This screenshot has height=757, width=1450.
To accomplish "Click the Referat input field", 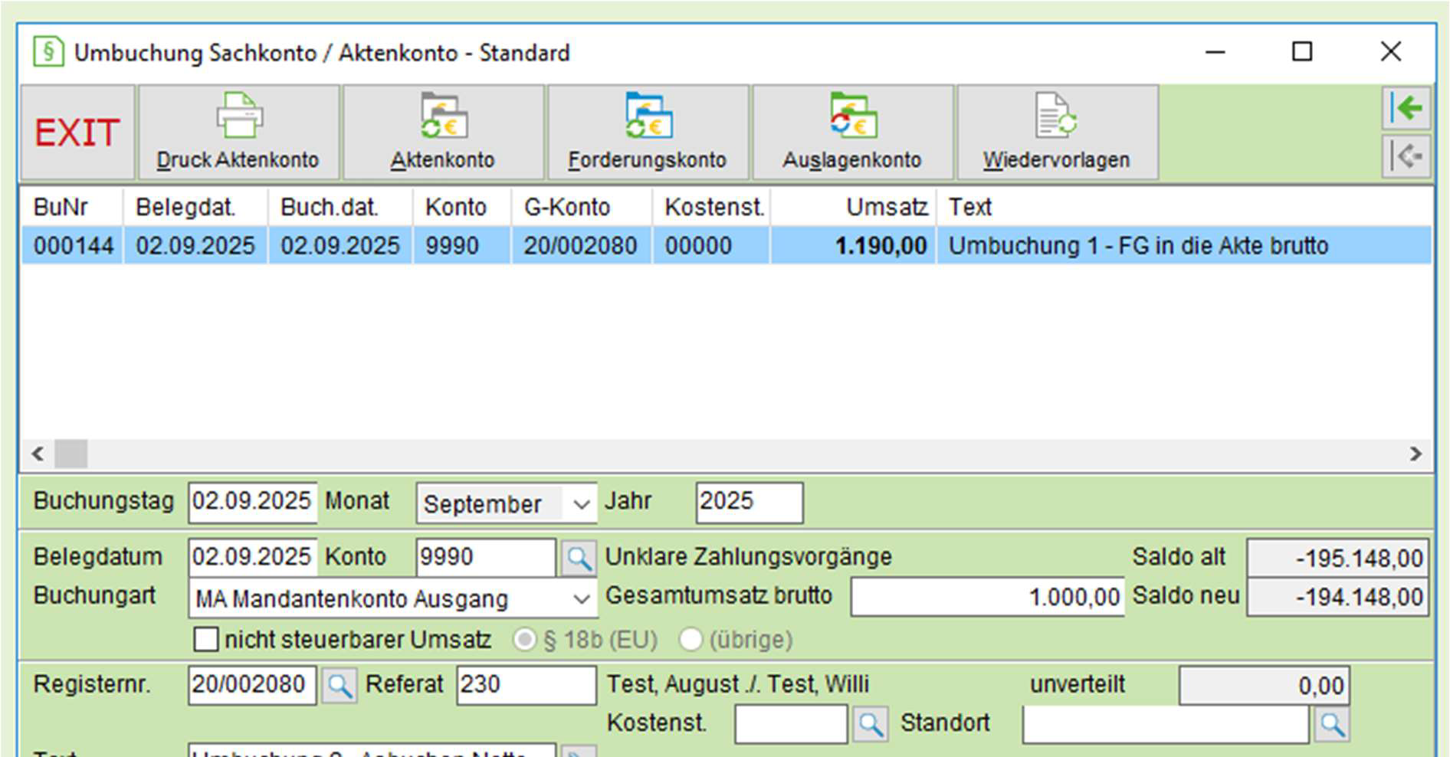I will tap(527, 684).
